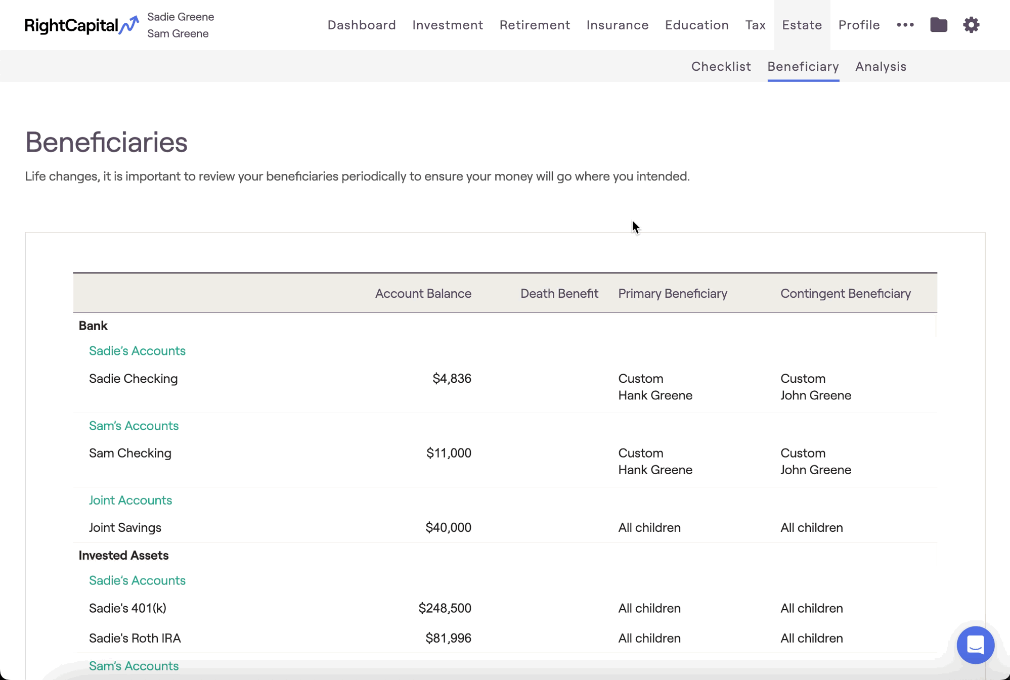Open the Profile section
This screenshot has height=680, width=1010.
pos(859,25)
